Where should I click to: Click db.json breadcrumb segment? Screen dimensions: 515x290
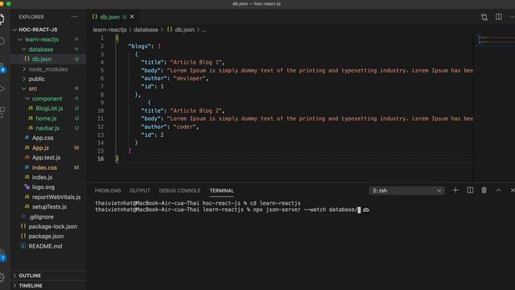(x=181, y=30)
